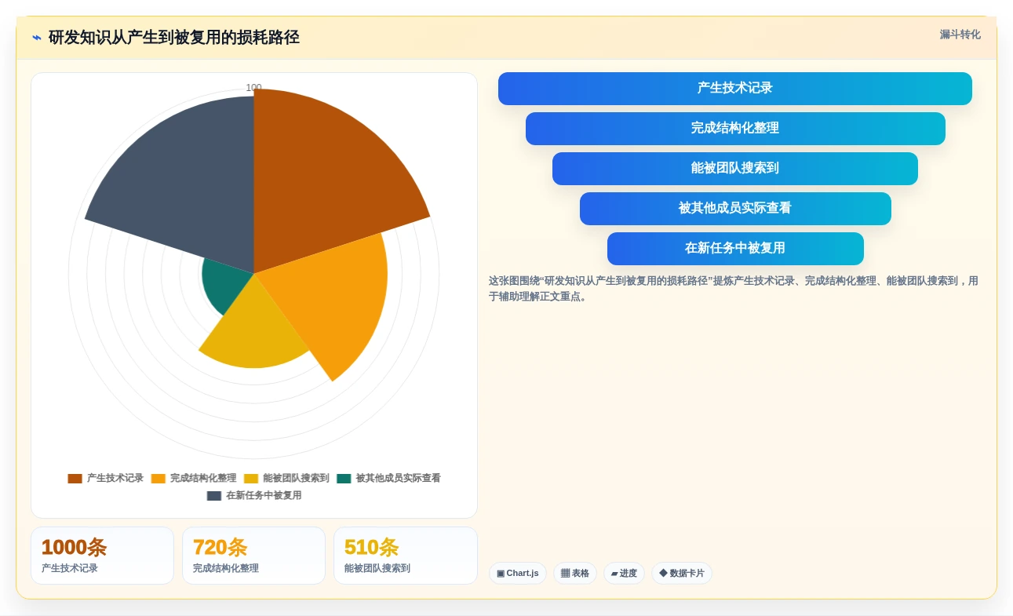The height and width of the screenshot is (616, 1013).
Task: Click the 数据卡片 tag chip
Action: click(x=682, y=574)
